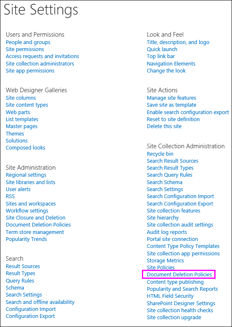This screenshot has height=327, width=232.
Task: Open Audit log reports
Action: [167, 232]
